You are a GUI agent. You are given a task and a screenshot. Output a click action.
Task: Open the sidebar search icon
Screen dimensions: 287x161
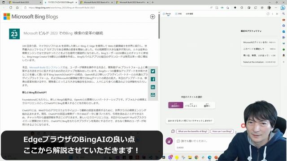[283, 14]
